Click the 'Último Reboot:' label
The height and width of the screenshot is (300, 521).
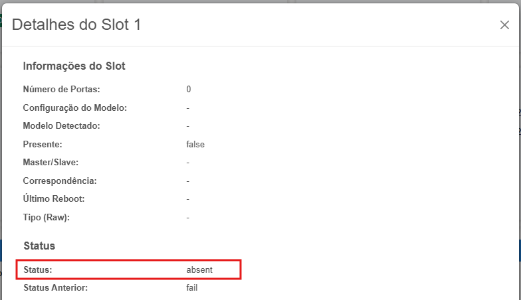pos(54,199)
